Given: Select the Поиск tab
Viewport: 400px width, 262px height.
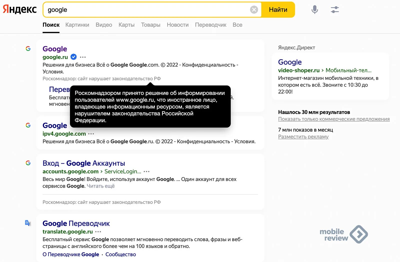Looking at the screenshot, I should click(x=51, y=25).
